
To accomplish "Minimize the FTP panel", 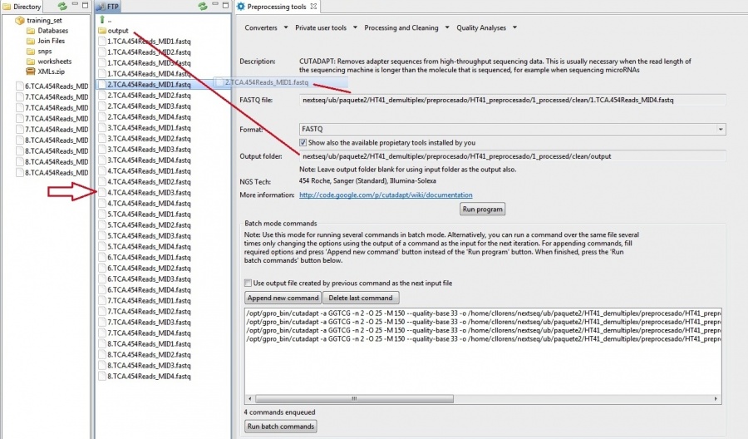I will 214,6.
